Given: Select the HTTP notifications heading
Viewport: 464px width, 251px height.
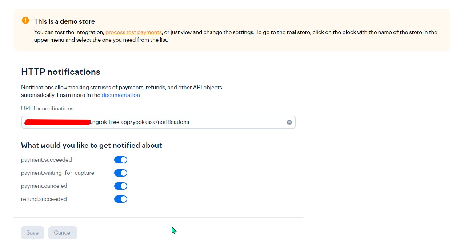Looking at the screenshot, I should pos(61,72).
